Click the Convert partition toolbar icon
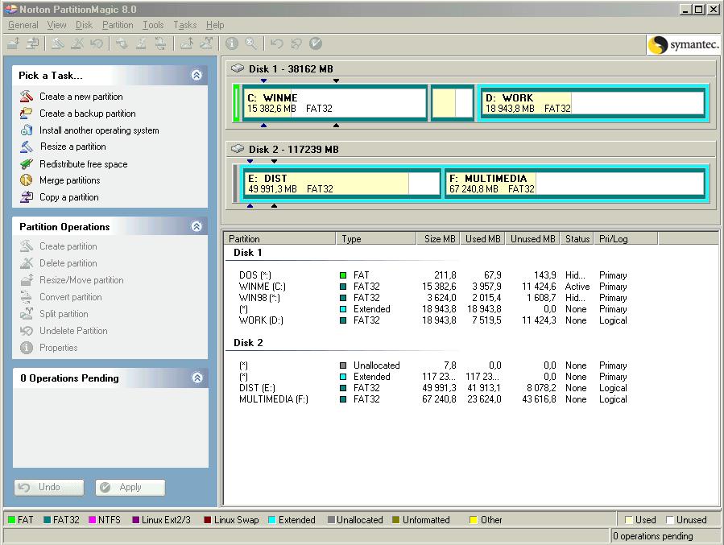 coord(160,43)
